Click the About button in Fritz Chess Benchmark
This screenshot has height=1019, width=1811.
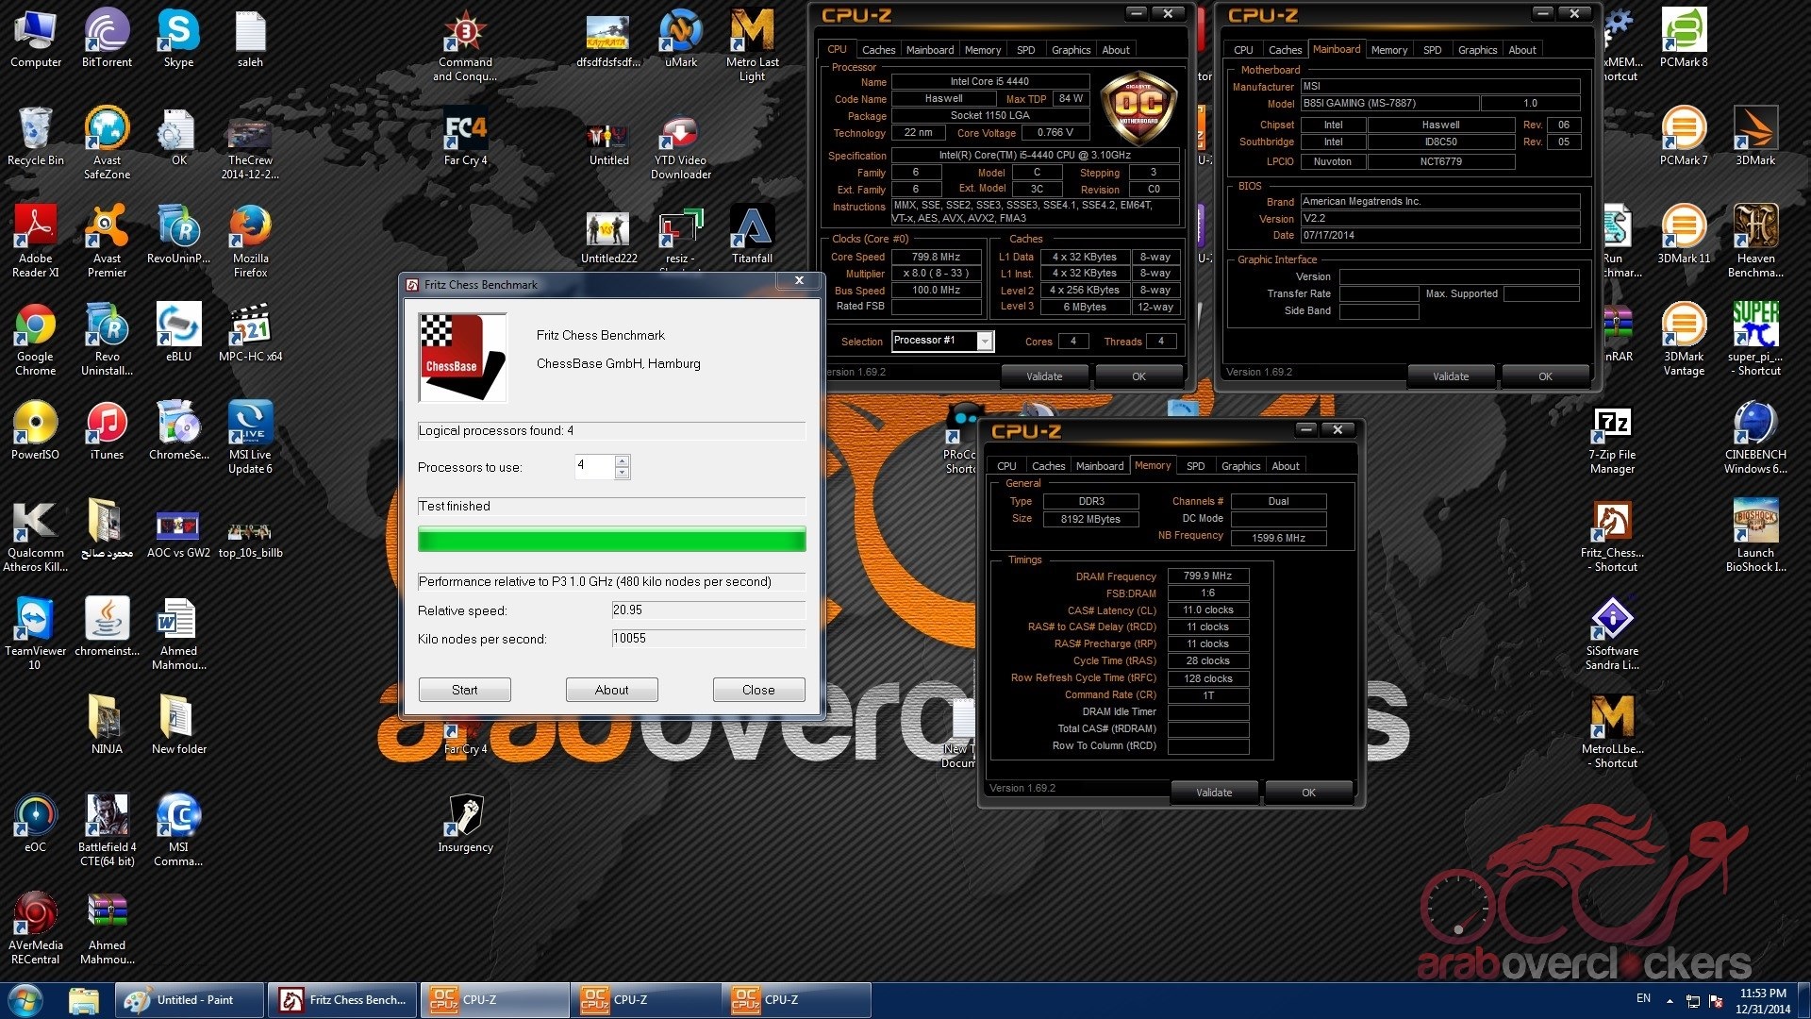click(x=611, y=690)
